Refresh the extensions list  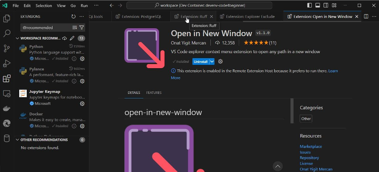point(73,17)
